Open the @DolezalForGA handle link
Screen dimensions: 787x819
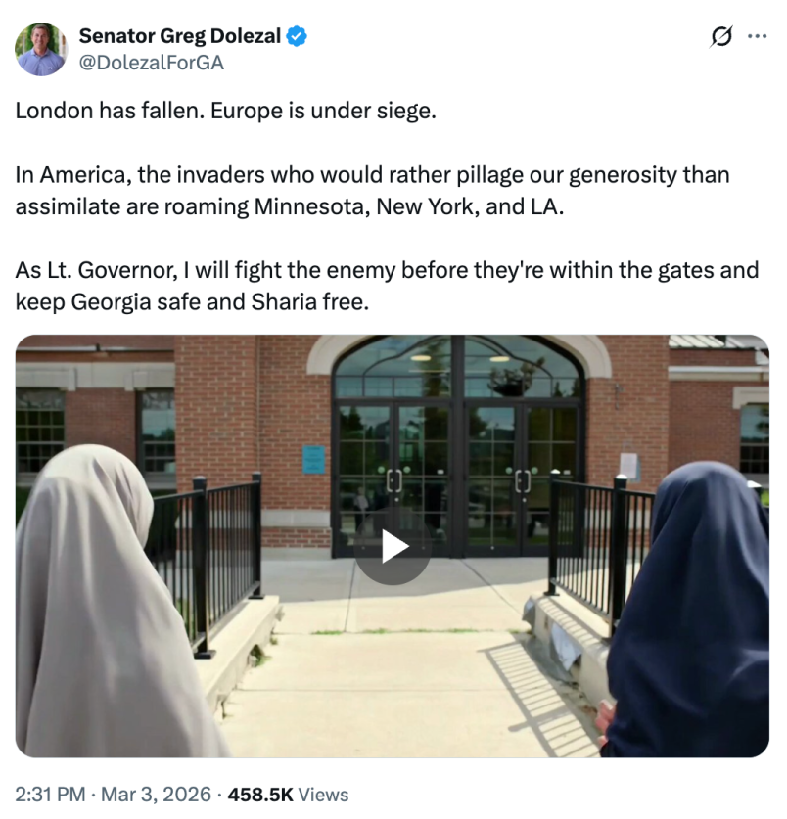[x=152, y=63]
